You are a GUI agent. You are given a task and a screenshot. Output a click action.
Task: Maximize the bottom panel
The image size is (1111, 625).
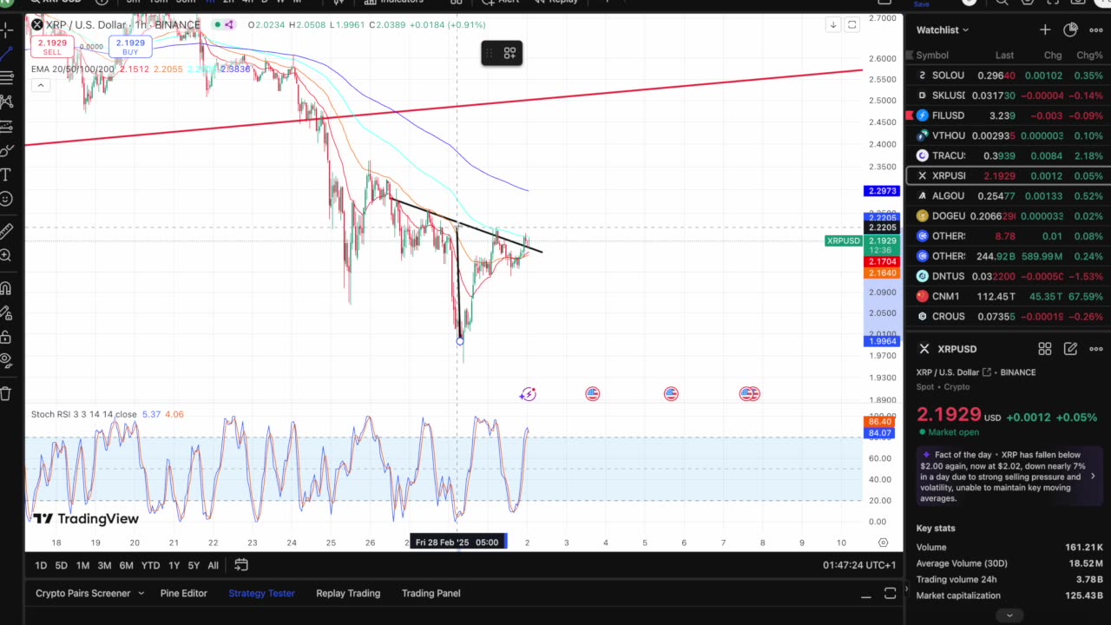click(x=890, y=594)
